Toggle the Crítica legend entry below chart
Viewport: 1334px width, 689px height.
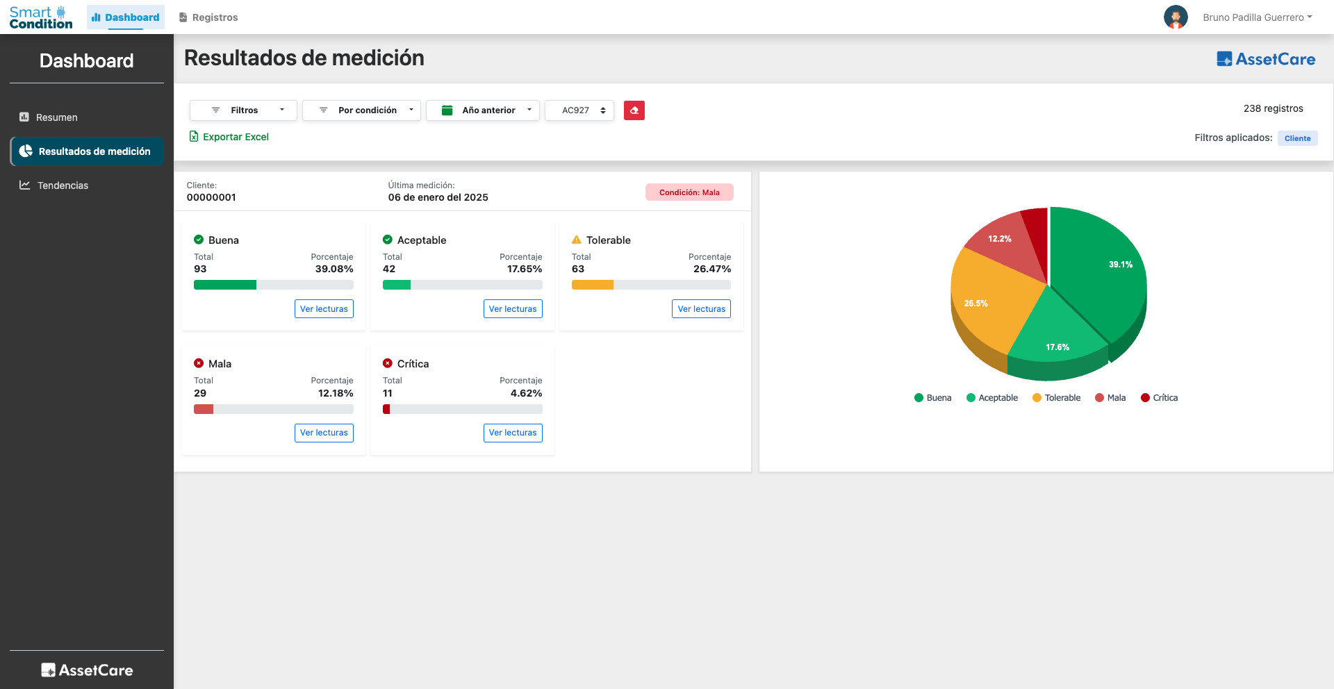1159,397
